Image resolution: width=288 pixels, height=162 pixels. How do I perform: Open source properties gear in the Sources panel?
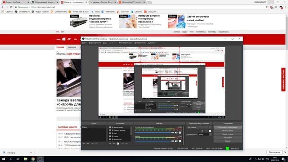[118, 144]
